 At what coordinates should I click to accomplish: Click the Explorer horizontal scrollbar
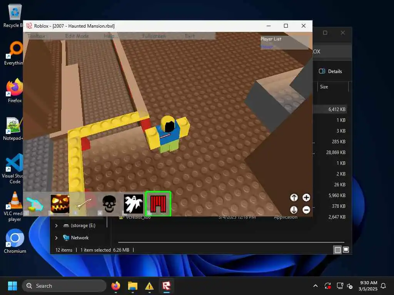click(x=231, y=242)
